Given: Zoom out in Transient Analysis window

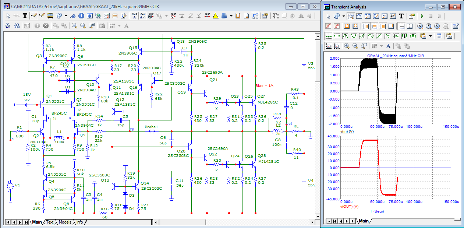Looking at the screenshot, I should (355, 46).
